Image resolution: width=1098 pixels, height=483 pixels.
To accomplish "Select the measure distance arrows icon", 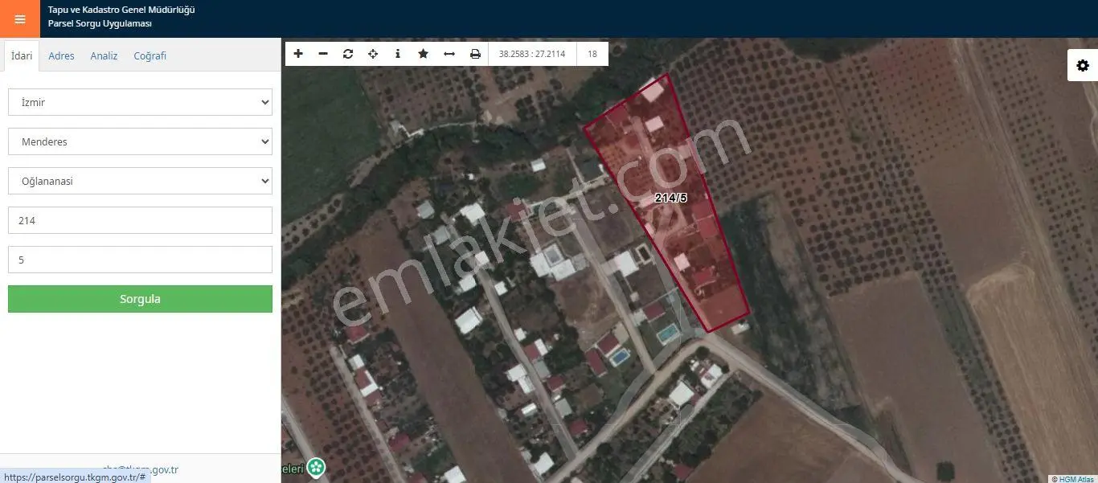I will (449, 54).
